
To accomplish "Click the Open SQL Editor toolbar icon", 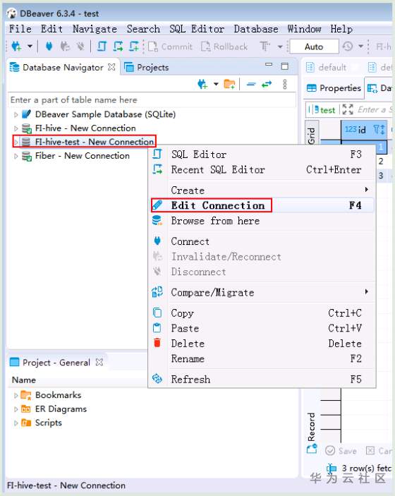I will 102,47.
